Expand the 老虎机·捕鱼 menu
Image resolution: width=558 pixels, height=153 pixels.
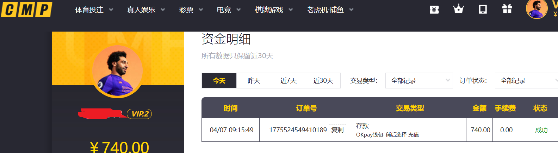click(x=329, y=10)
